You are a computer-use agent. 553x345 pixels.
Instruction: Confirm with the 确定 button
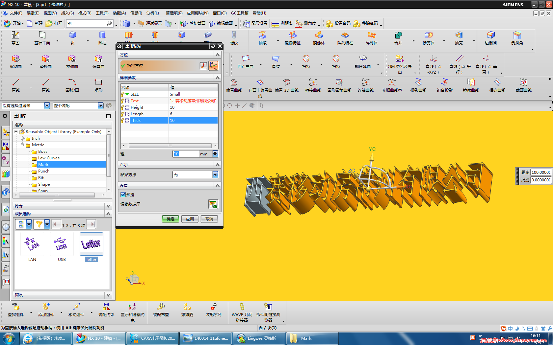coord(171,219)
